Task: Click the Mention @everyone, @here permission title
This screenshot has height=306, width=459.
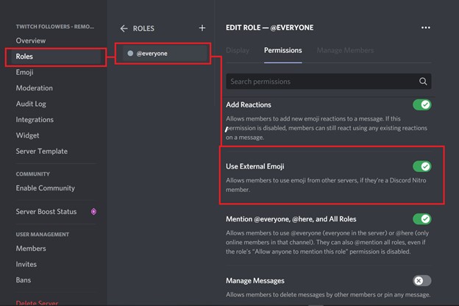Action: pos(291,219)
